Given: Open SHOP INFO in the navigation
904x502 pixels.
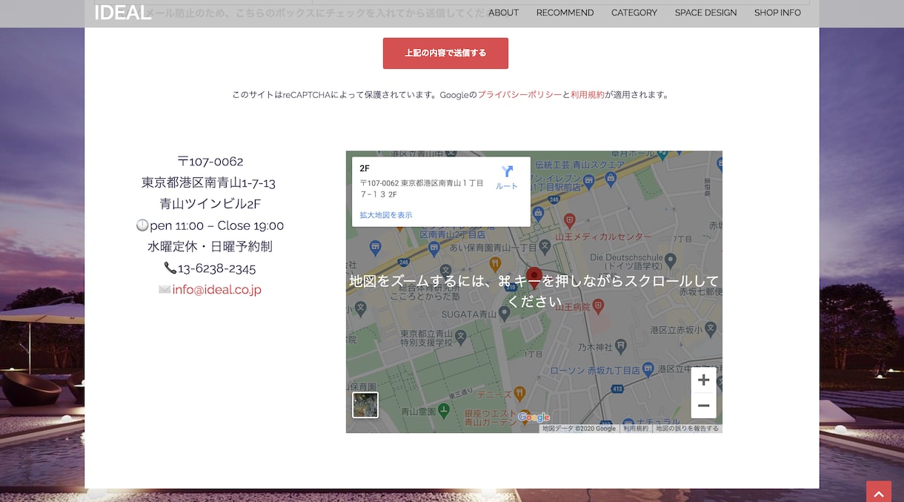Looking at the screenshot, I should 777,13.
